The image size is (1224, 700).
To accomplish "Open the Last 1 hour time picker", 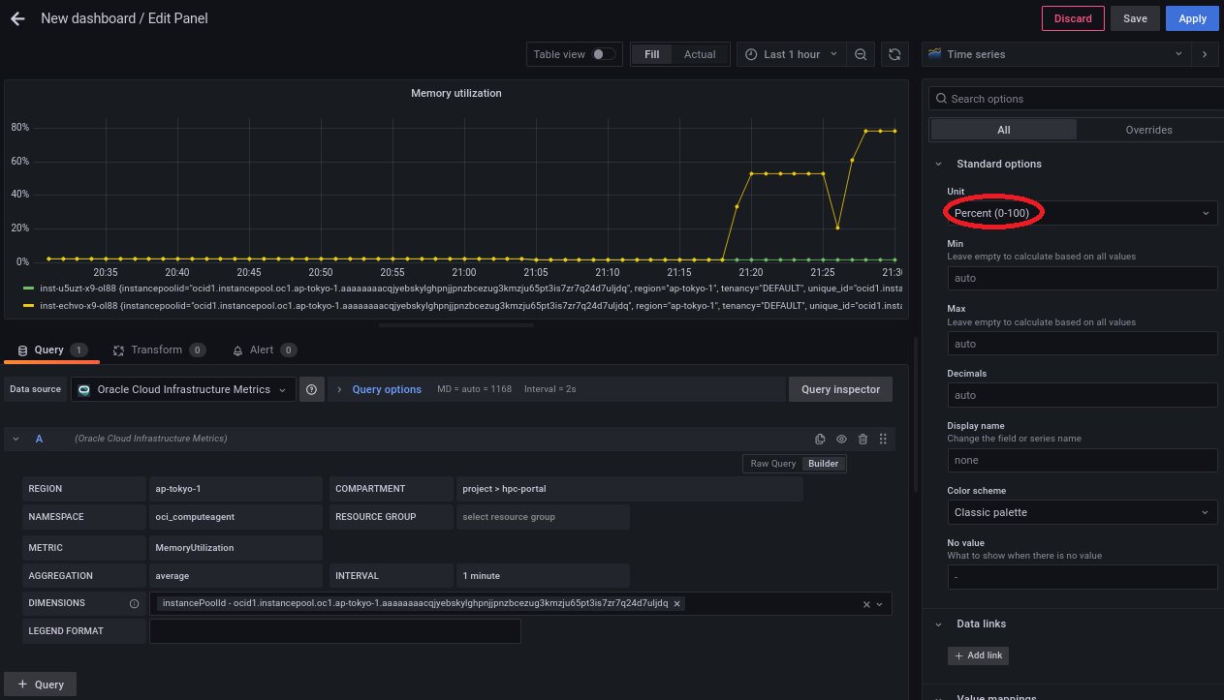I will click(791, 54).
